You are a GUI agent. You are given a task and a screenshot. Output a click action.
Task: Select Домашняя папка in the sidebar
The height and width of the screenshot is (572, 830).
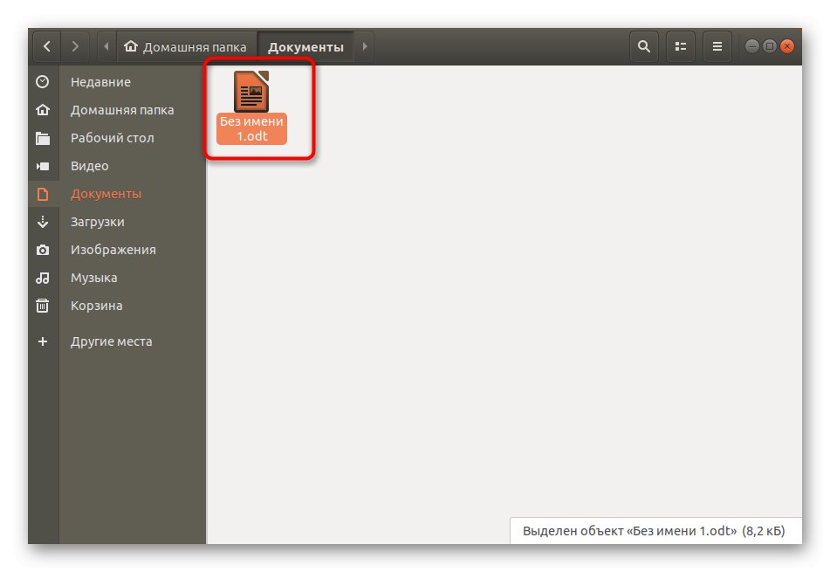[122, 110]
